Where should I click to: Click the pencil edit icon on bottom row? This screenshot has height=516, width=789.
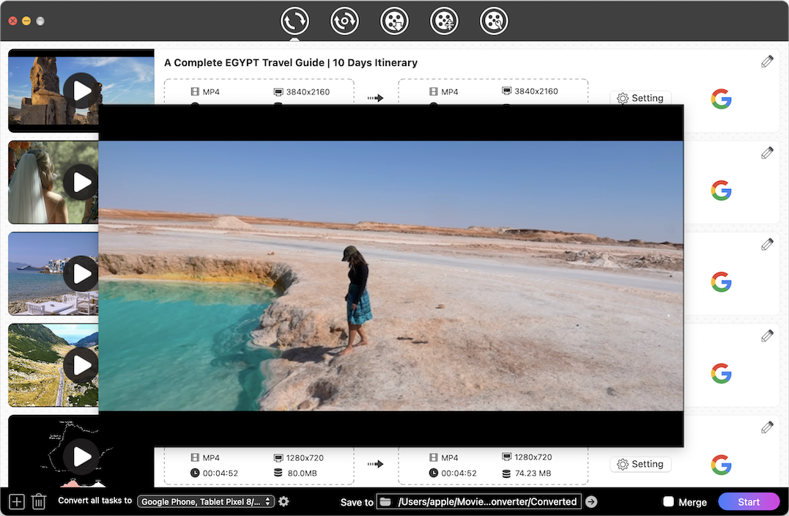[767, 427]
